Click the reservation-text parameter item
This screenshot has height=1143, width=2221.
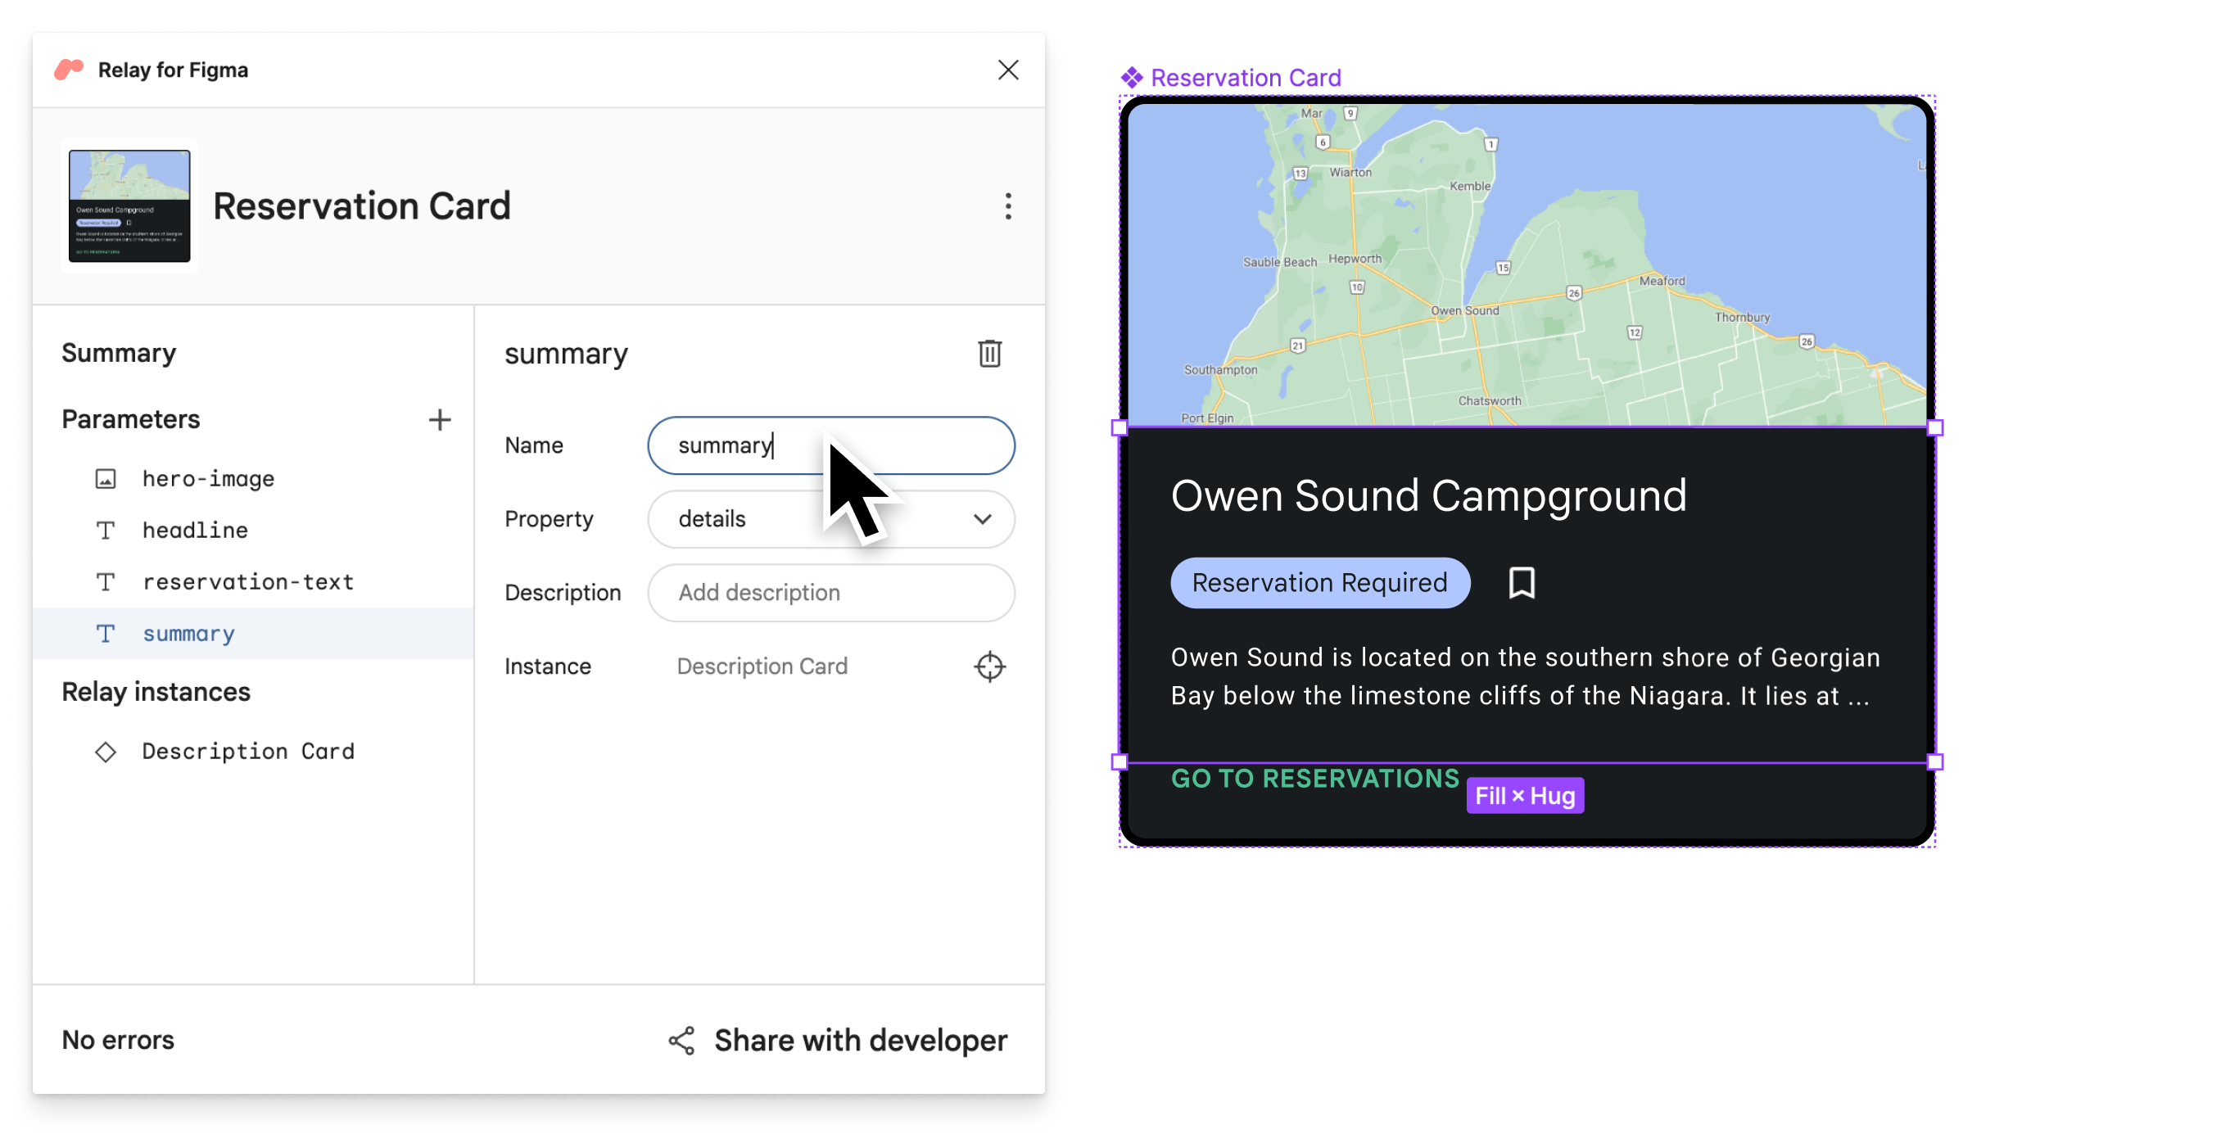point(248,581)
